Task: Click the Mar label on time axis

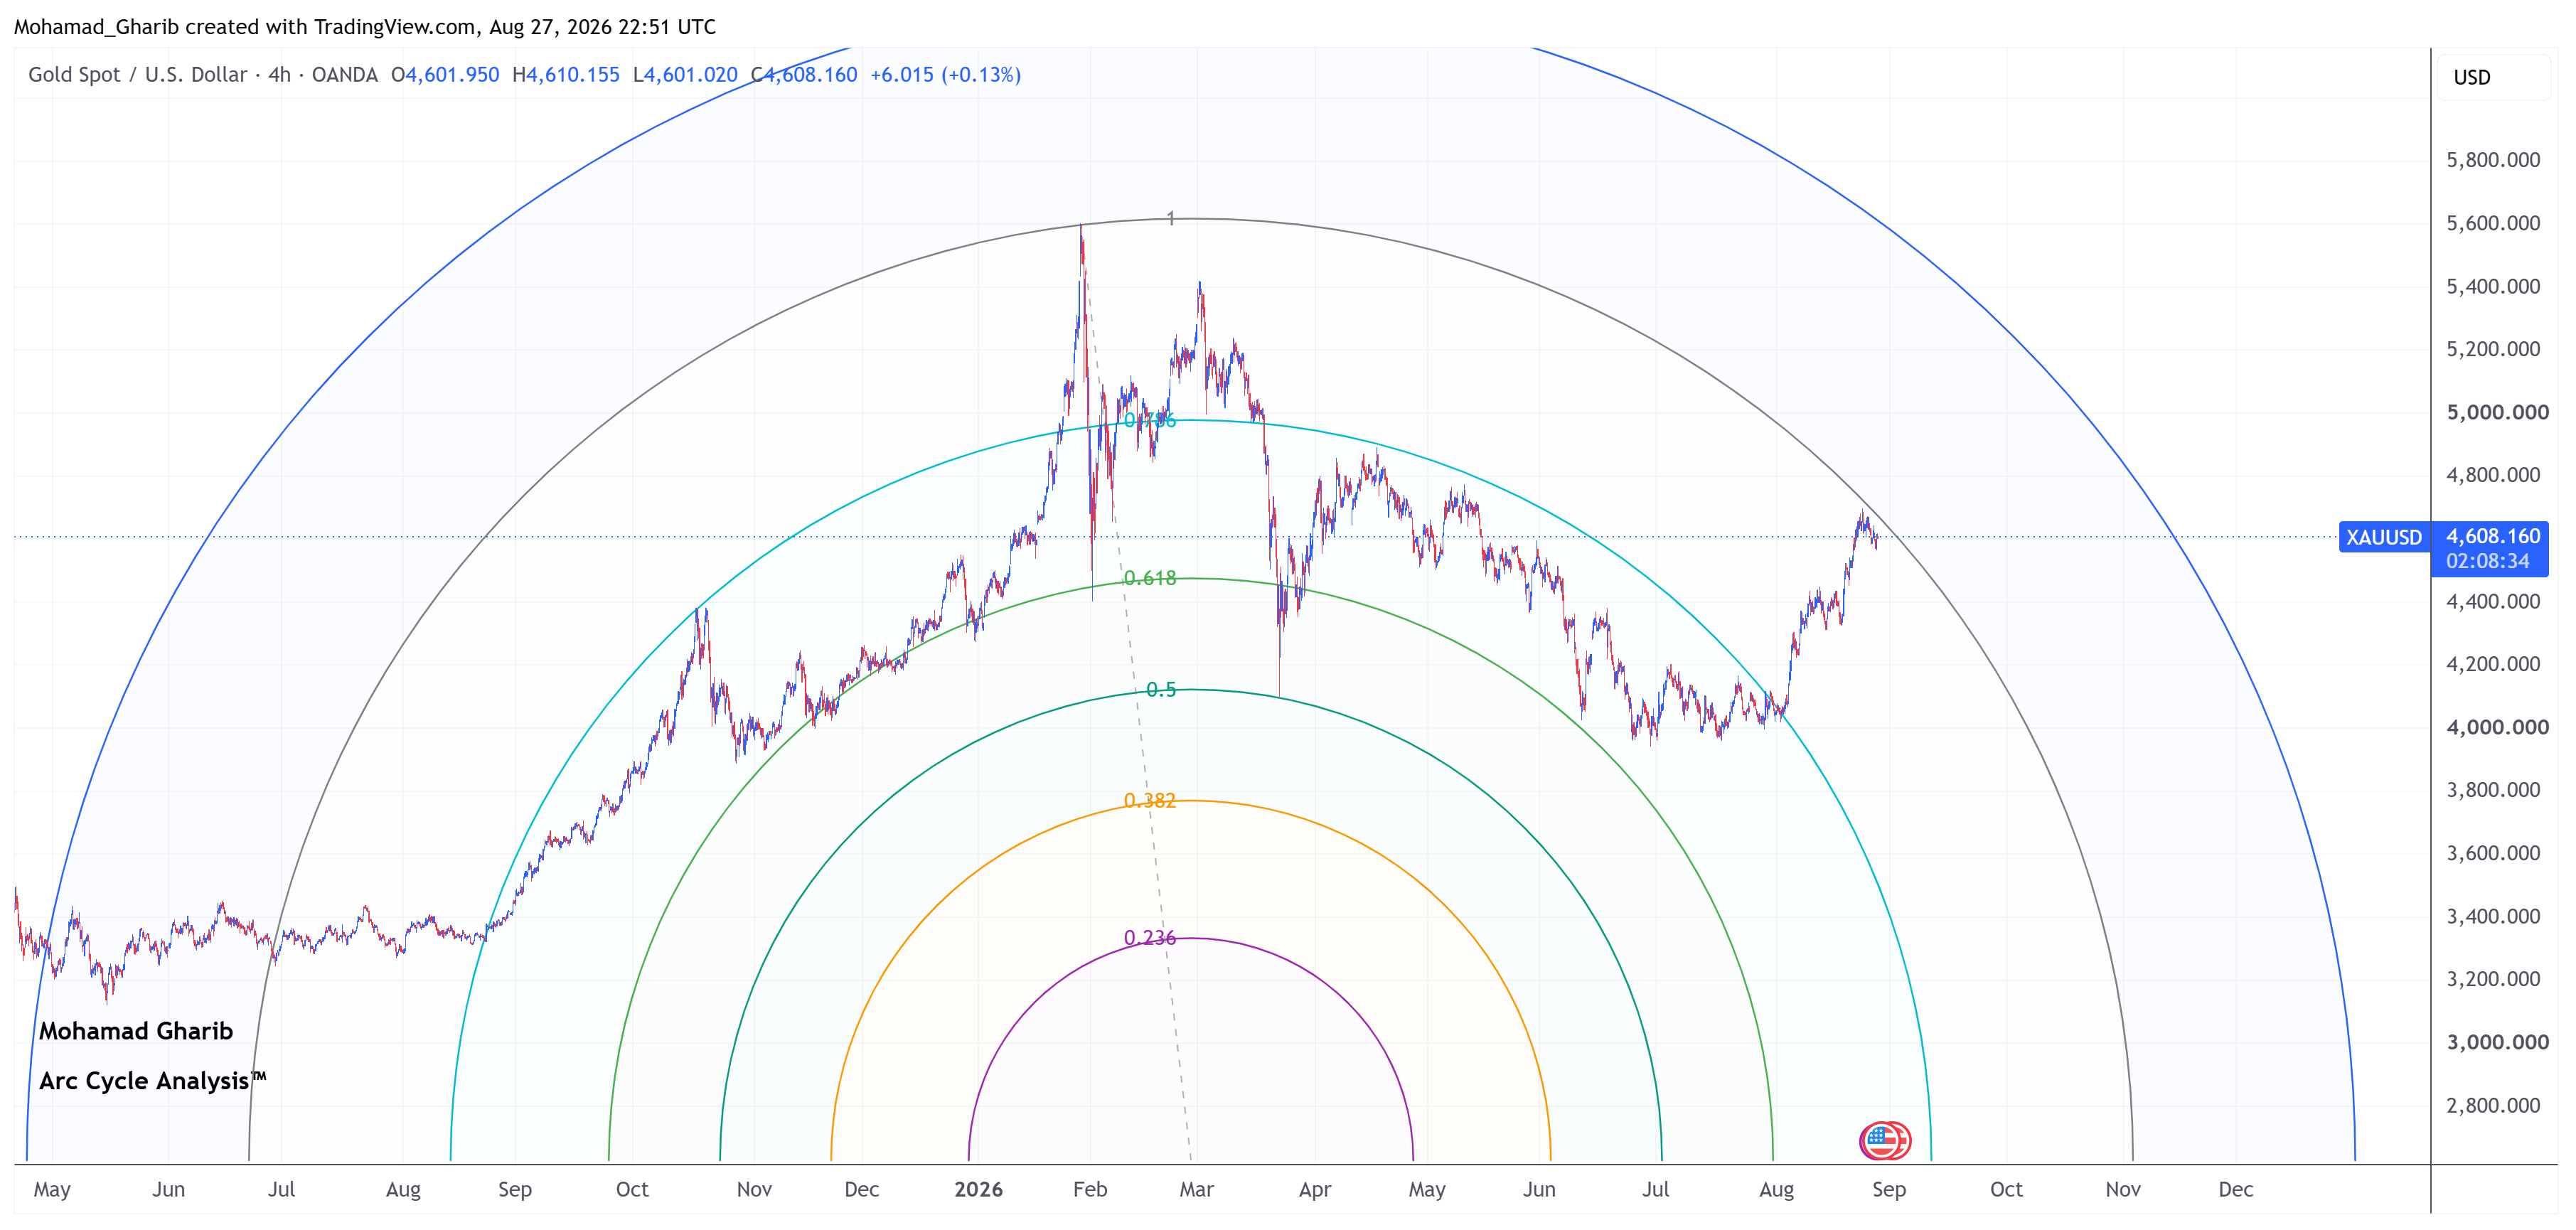Action: coord(1196,1189)
